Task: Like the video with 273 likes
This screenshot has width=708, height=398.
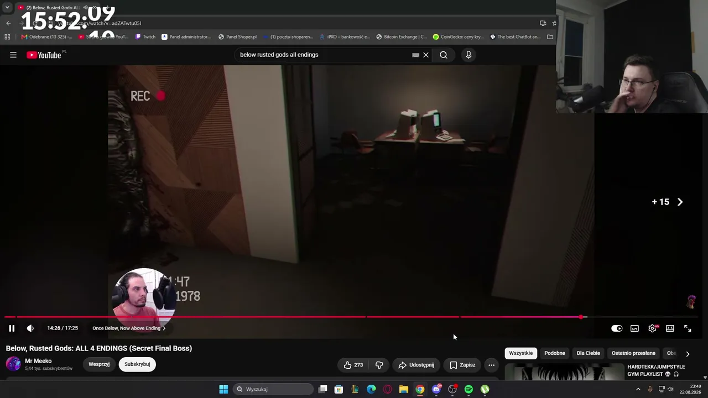Action: click(353, 365)
